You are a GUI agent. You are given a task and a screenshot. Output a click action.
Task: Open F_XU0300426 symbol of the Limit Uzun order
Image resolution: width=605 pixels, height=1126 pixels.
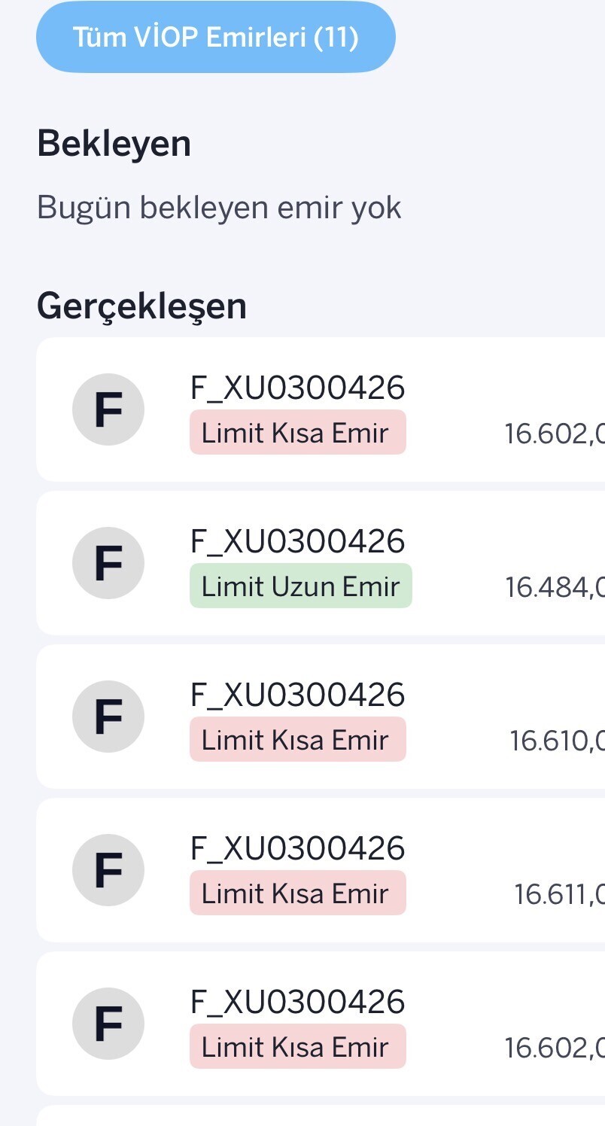pyautogui.click(x=297, y=541)
